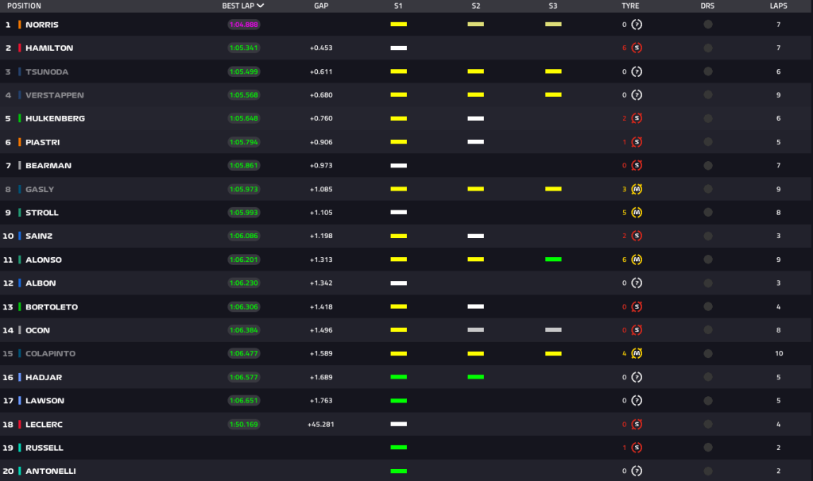This screenshot has height=481, width=813.
Task: Click driver name NORRIS
Action: click(x=42, y=25)
